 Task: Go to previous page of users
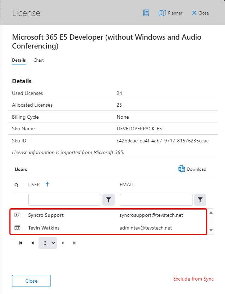pyautogui.click(x=32, y=243)
